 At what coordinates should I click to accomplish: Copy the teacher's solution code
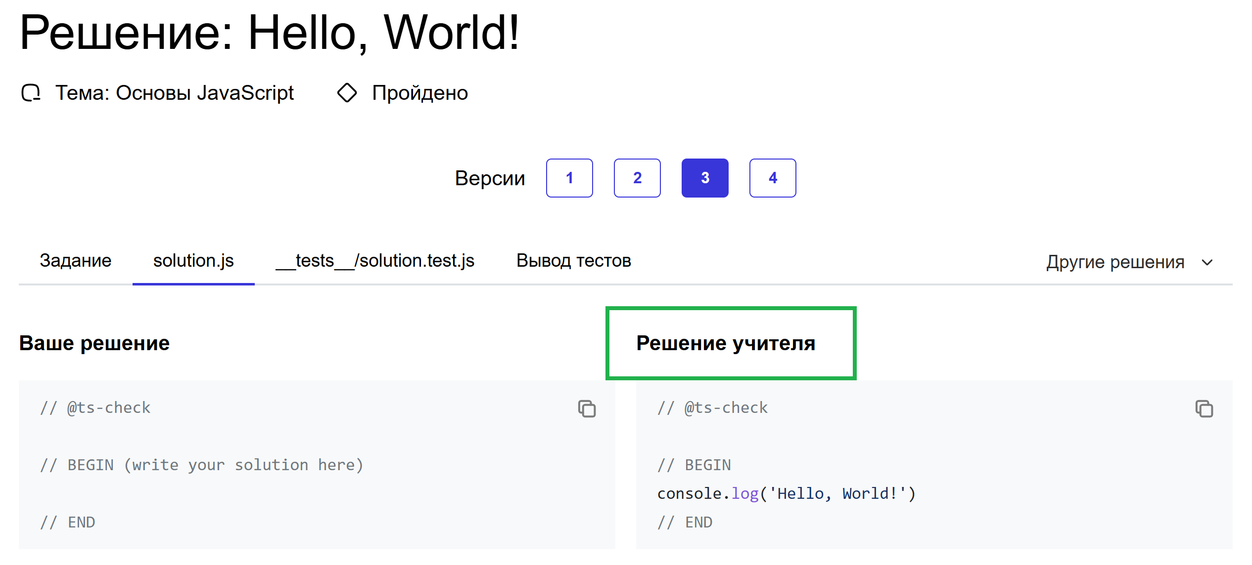1204,409
